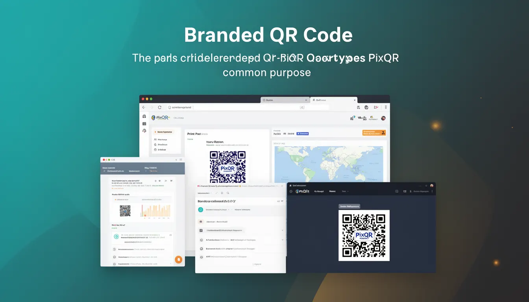Open the user avatar in PixQR header
529x302 pixels.
[383, 118]
